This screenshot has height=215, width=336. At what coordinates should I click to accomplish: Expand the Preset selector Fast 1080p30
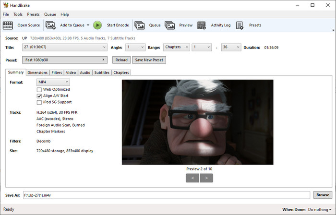(65, 60)
